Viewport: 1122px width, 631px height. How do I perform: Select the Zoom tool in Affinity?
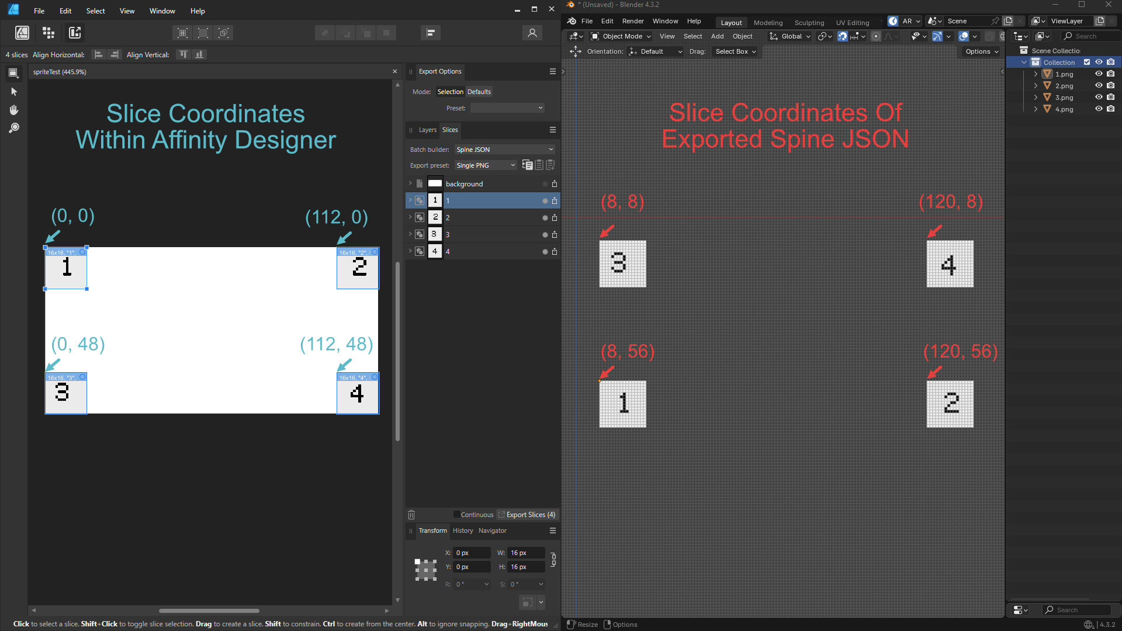(14, 127)
